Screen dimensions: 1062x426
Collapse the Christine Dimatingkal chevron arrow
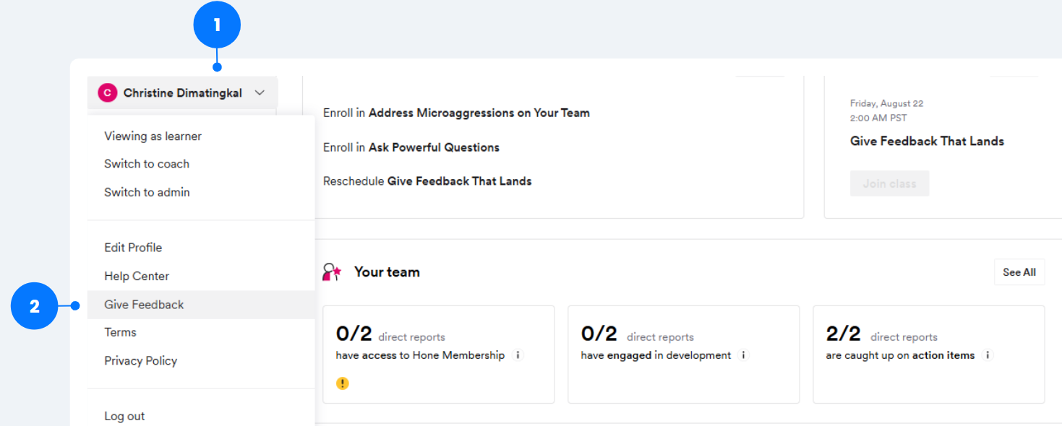(260, 93)
